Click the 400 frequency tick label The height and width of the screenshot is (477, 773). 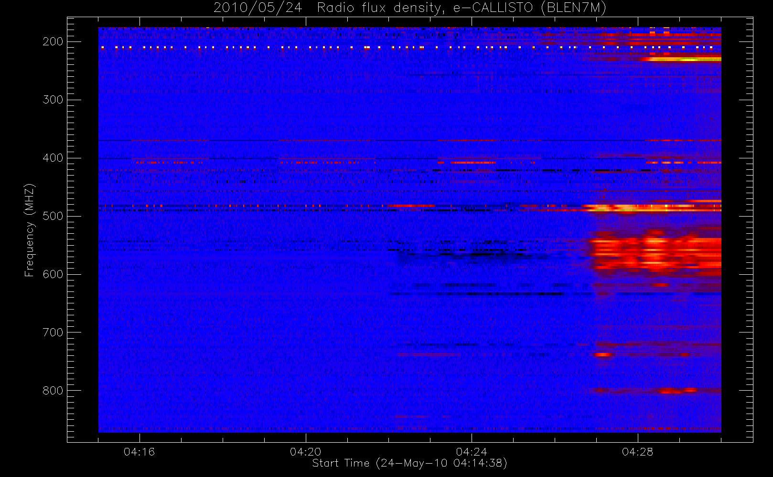[53, 158]
